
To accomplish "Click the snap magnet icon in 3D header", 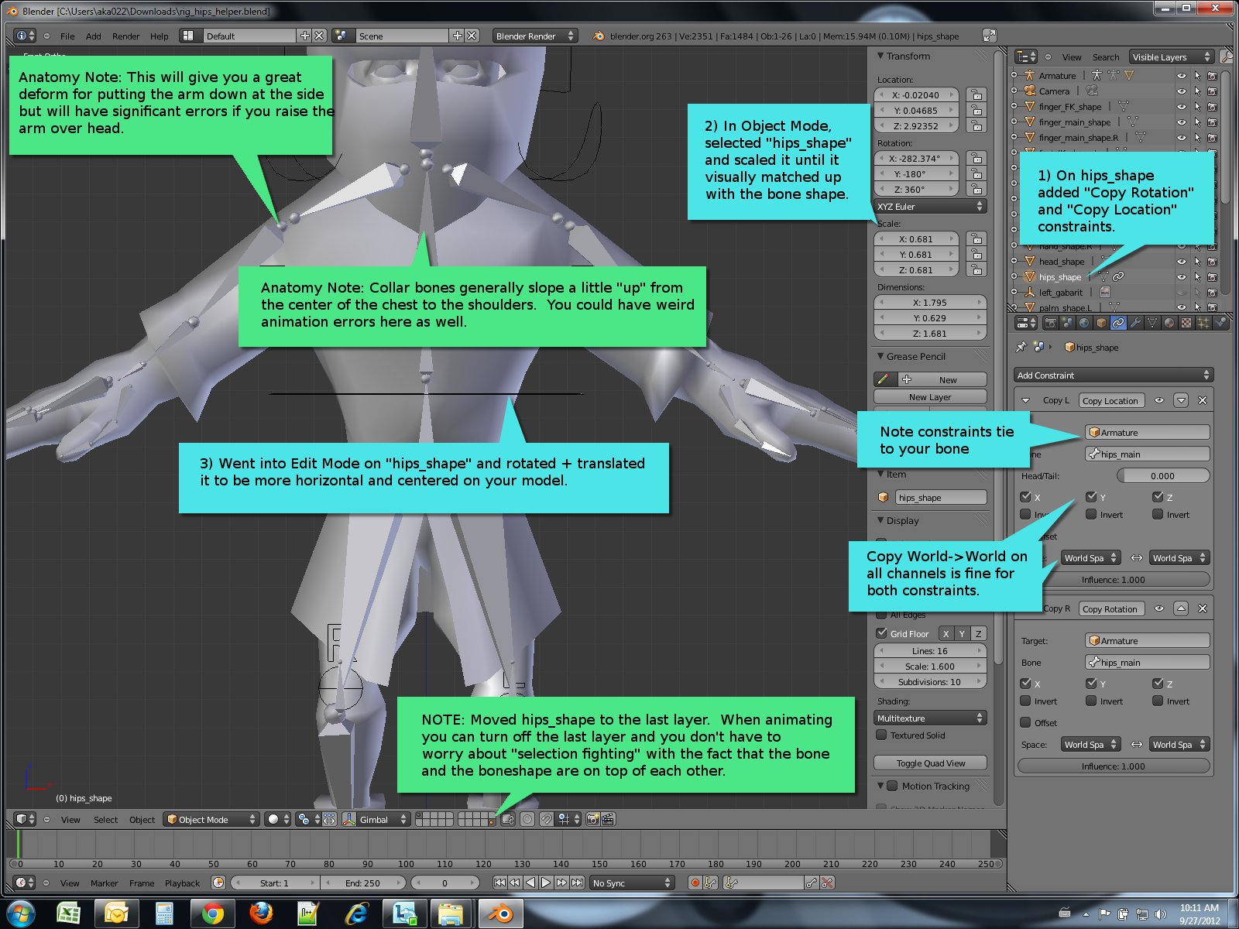I will coord(547,819).
